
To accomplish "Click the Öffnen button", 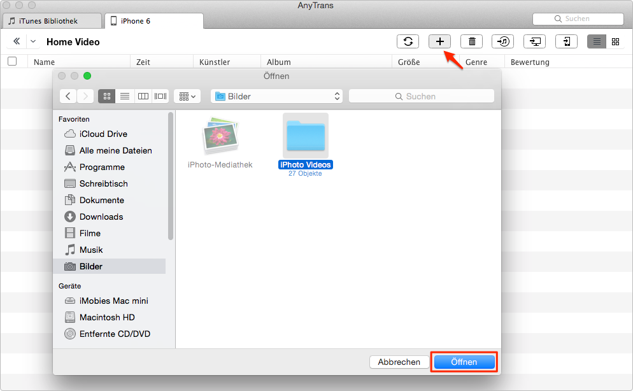I will point(464,362).
